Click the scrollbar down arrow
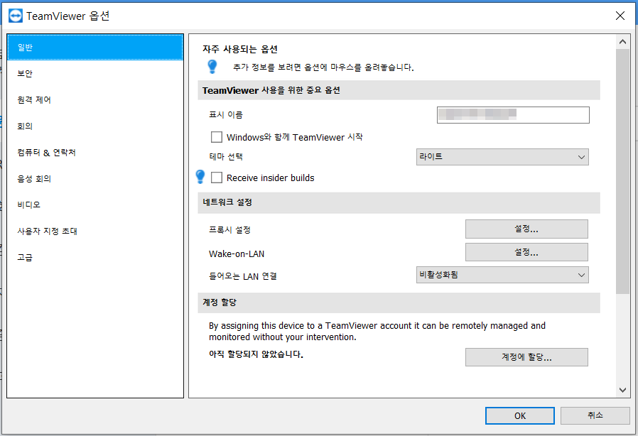 [622, 390]
